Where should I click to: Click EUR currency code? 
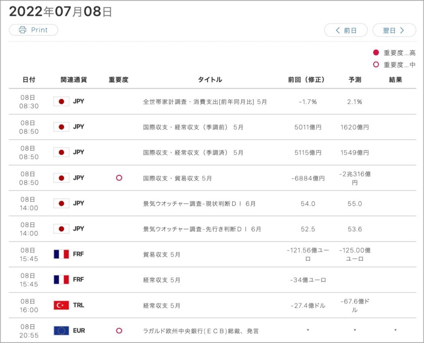tap(79, 331)
